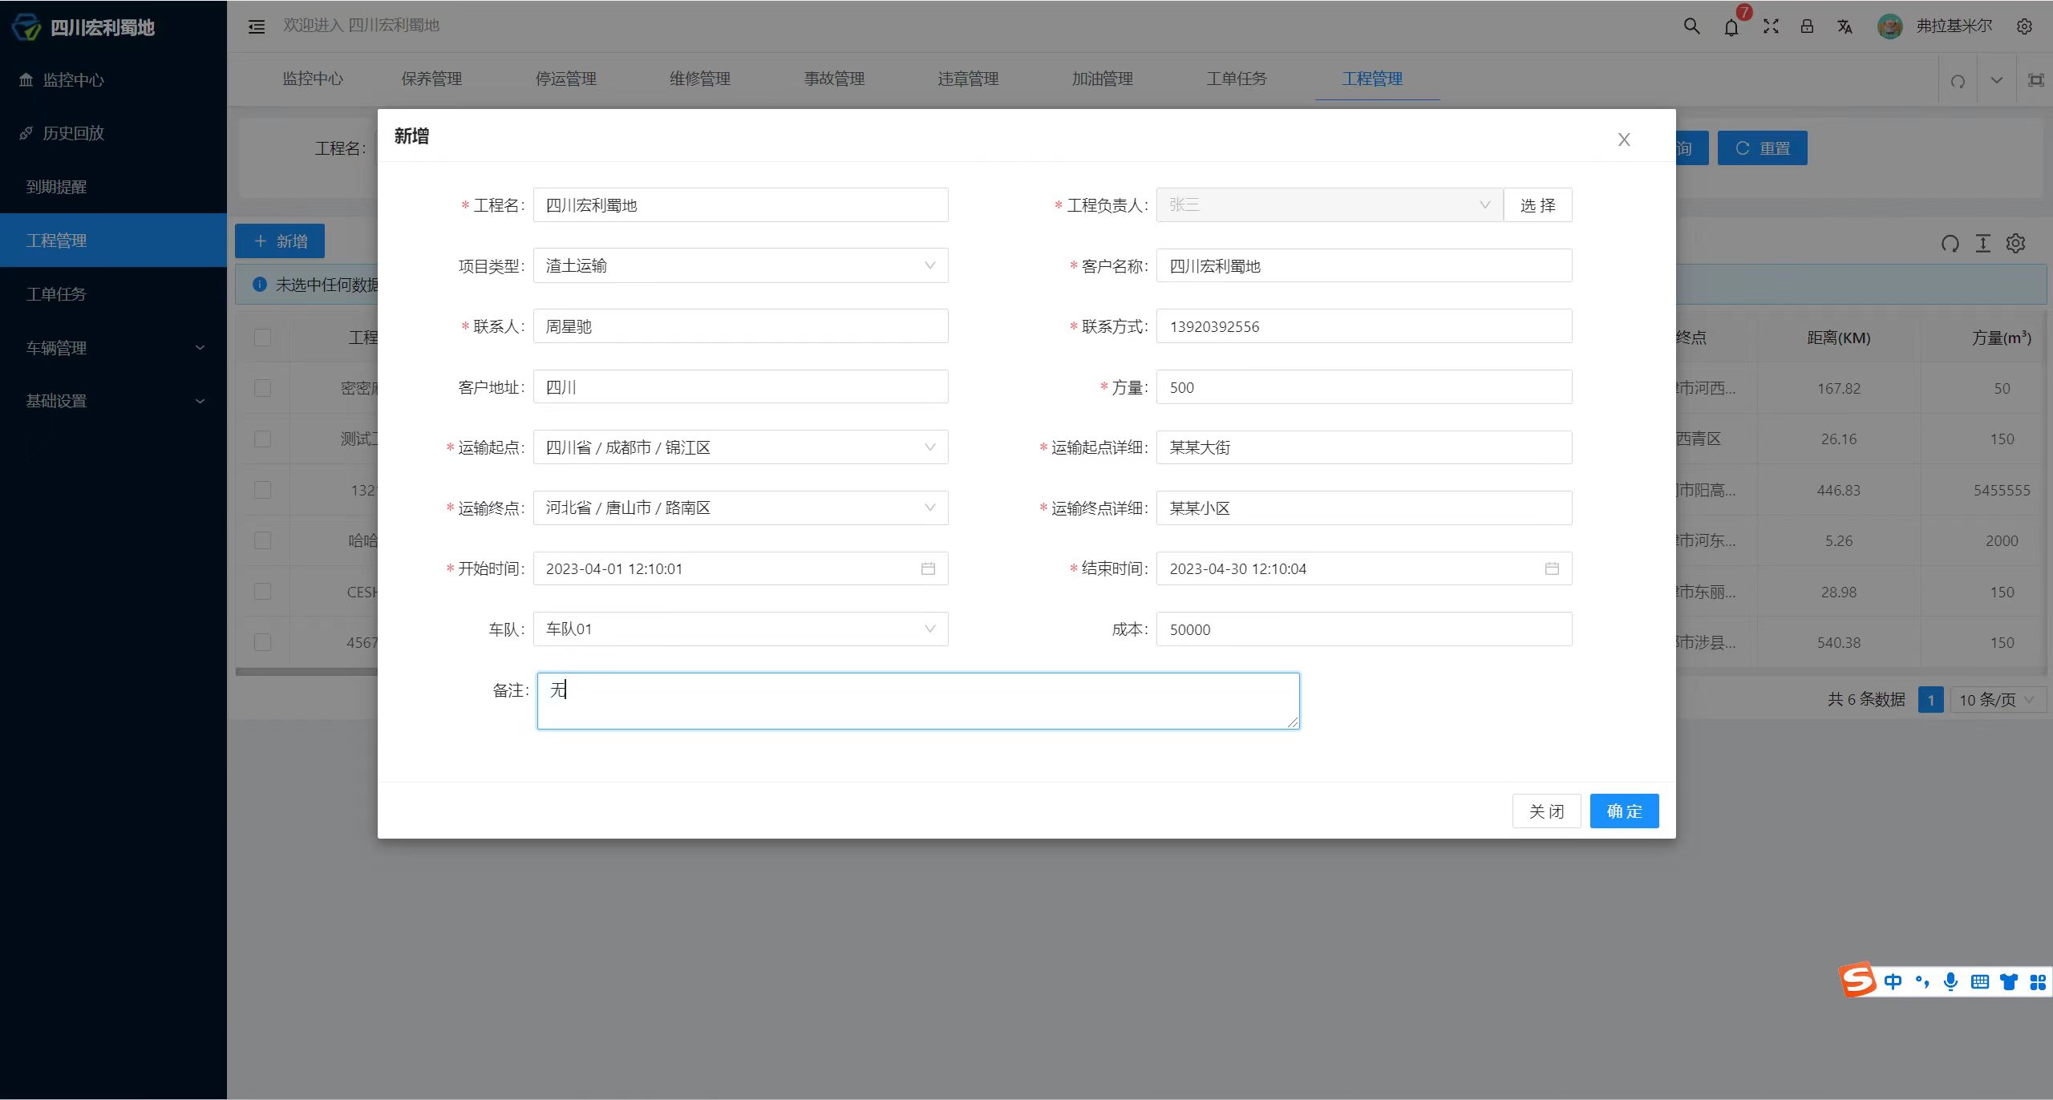
Task: Tick checkbox of row with distance 28.98
Action: point(262,592)
